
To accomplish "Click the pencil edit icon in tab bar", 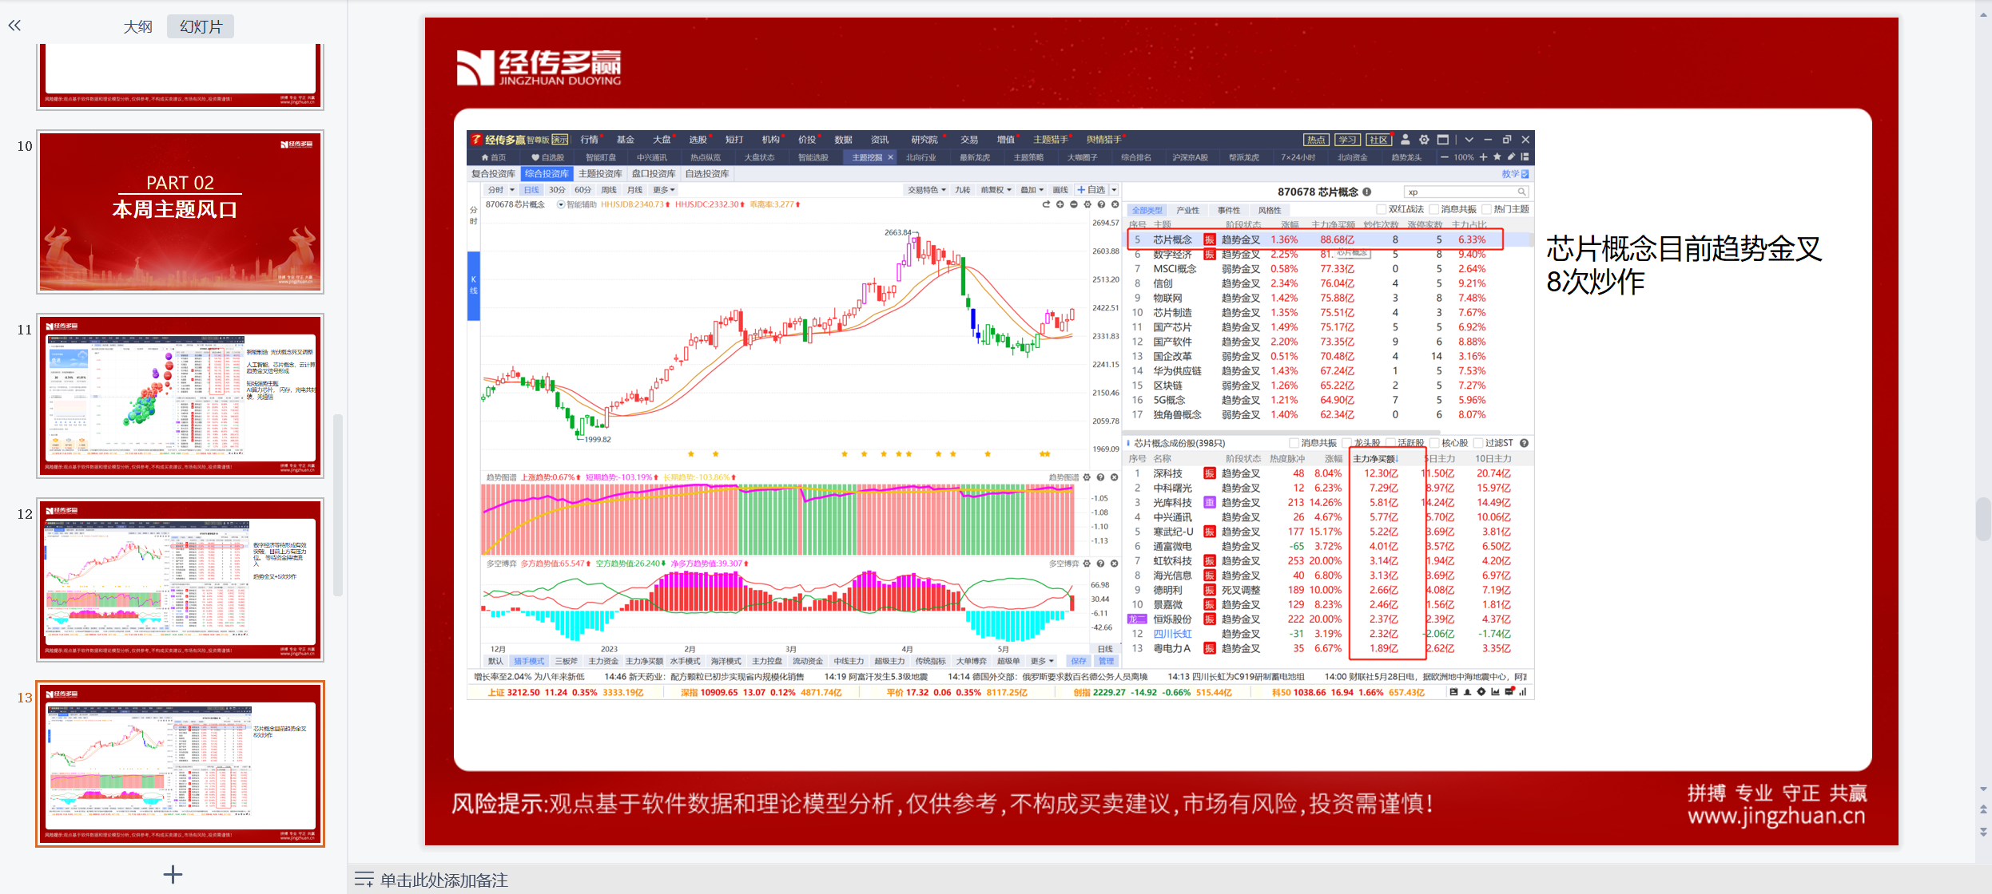I will 1511,157.
